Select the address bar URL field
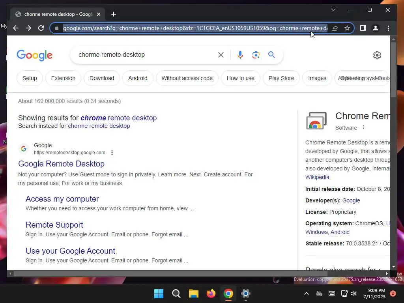The height and width of the screenshot is (303, 404). point(195,28)
